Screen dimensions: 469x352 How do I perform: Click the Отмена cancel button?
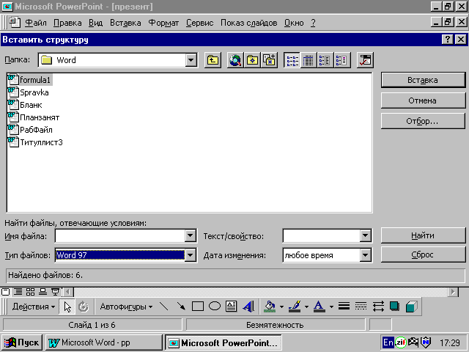[423, 100]
